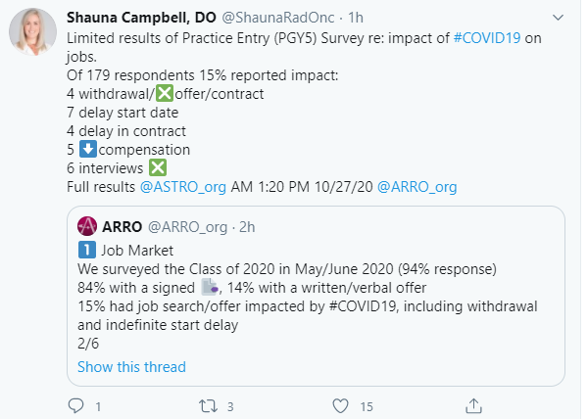Viewport: 588px width, 419px height.
Task: Click the document emoji after 'signed'
Action: [x=209, y=288]
